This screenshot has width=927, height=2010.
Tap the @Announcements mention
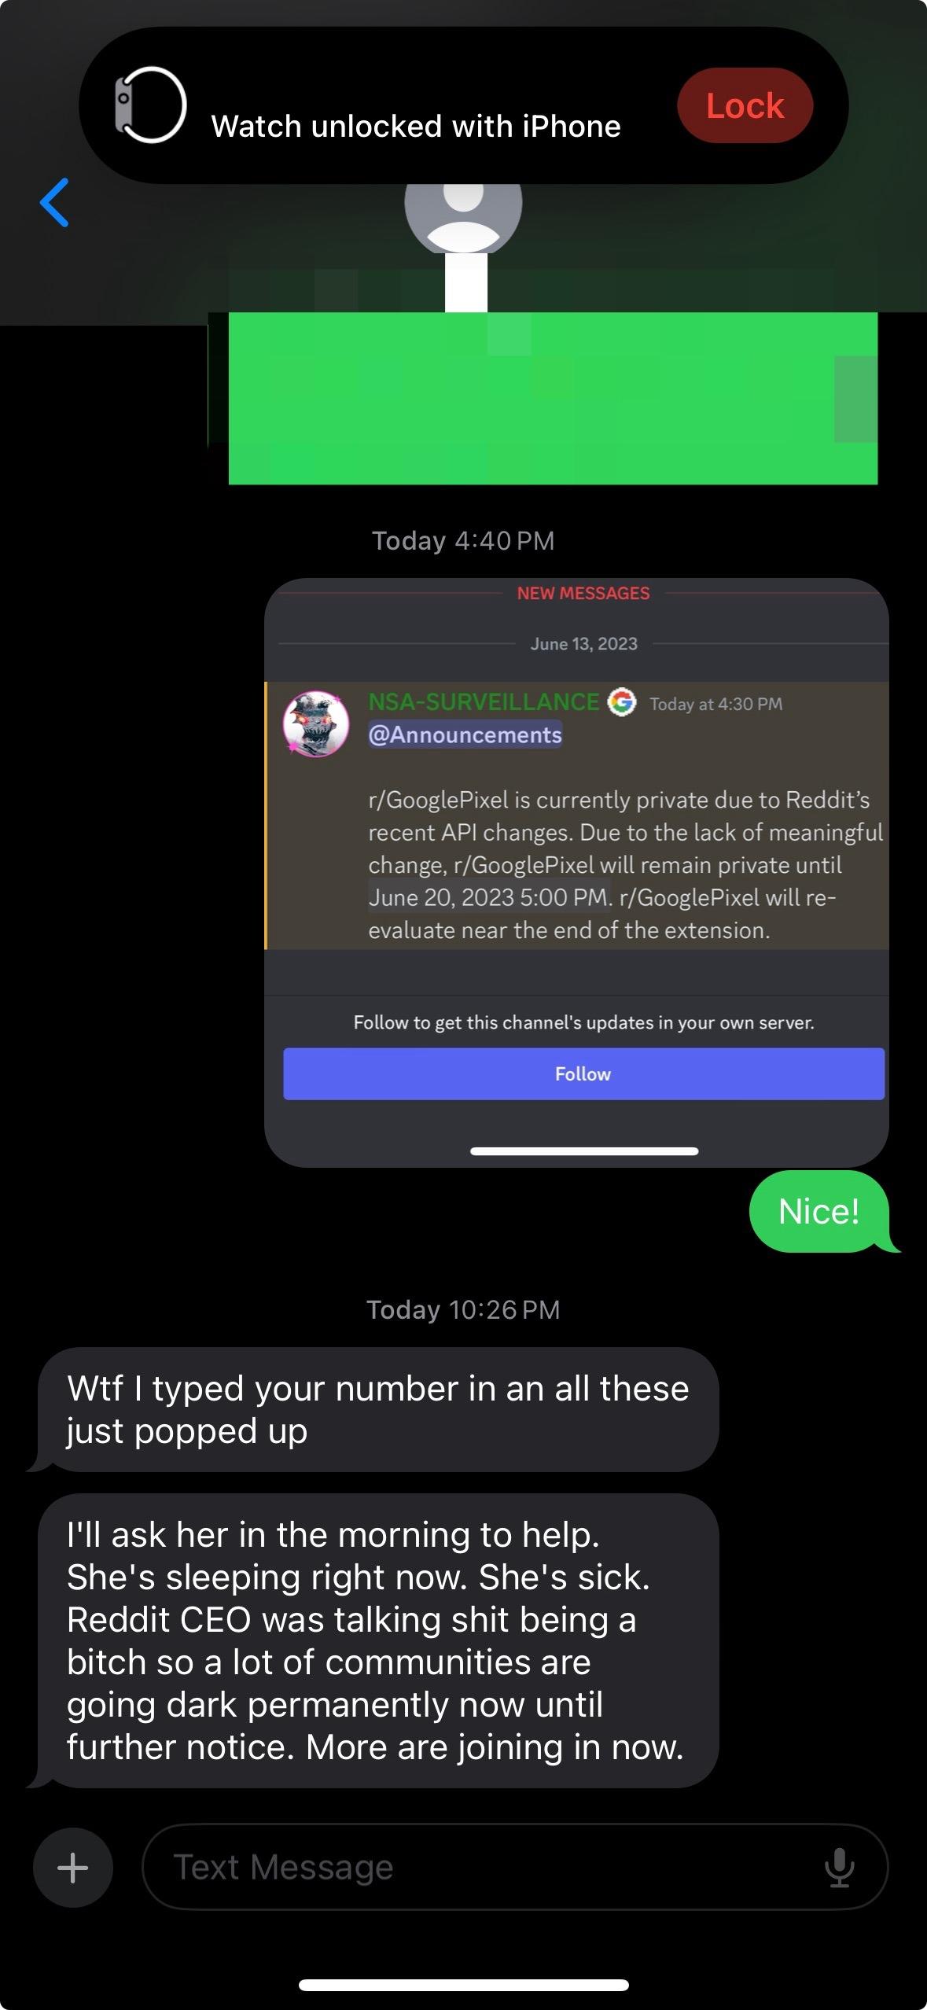pos(465,734)
